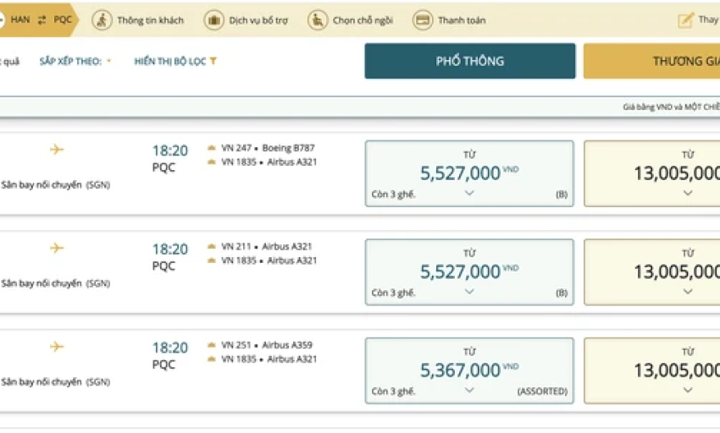Open the Sắp xếp theo sort dropdown
This screenshot has height=433, width=720.
click(x=75, y=61)
